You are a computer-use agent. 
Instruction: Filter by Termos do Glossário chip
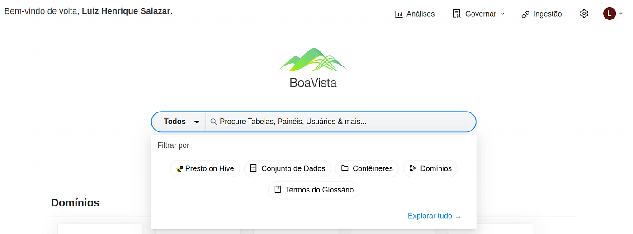(314, 190)
